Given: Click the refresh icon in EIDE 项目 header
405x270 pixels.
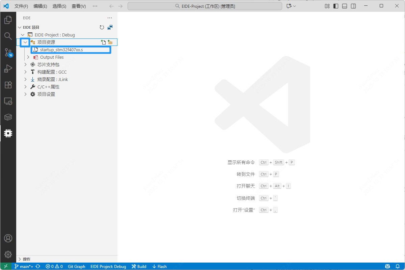Looking at the screenshot, I should (102, 27).
